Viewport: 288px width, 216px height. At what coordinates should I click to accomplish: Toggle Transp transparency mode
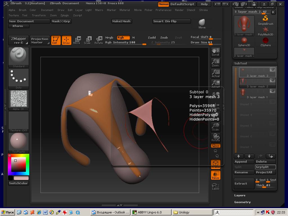pos(215,175)
